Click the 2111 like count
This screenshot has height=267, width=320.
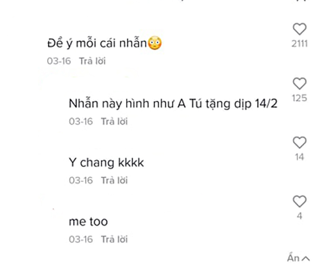tap(300, 44)
